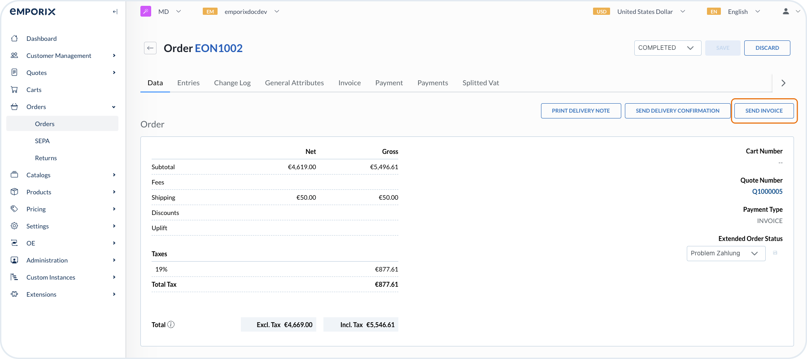Click the Dashboard home icon
807x359 pixels.
[14, 39]
